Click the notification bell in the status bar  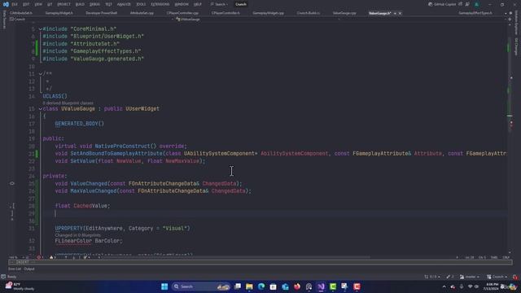tap(514, 277)
